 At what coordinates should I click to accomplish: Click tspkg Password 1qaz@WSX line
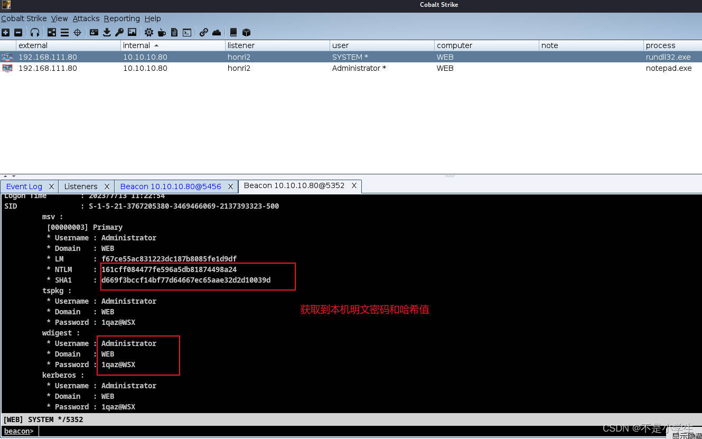(91, 322)
